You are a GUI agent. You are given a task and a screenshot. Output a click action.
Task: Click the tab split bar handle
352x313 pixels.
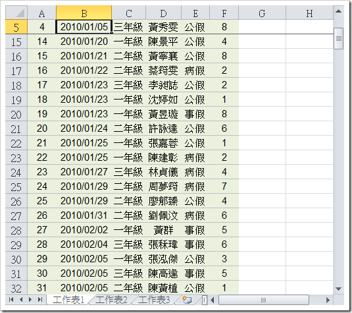[x=205, y=300]
